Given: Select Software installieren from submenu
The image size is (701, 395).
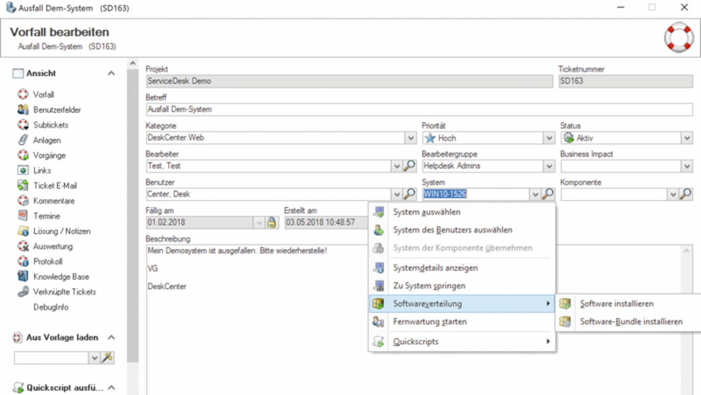Looking at the screenshot, I should point(617,304).
